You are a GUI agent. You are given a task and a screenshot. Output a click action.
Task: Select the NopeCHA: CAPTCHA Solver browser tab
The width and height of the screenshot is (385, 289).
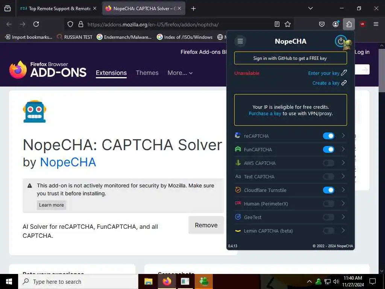click(144, 8)
